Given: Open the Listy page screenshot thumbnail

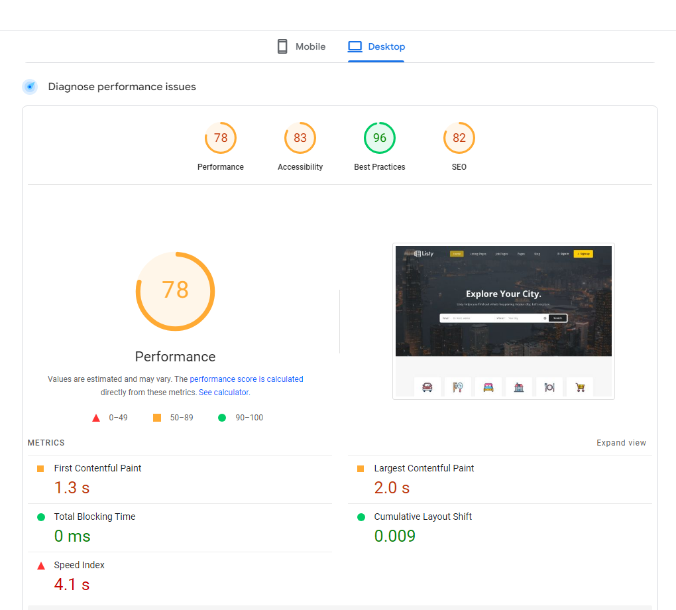Looking at the screenshot, I should [503, 321].
